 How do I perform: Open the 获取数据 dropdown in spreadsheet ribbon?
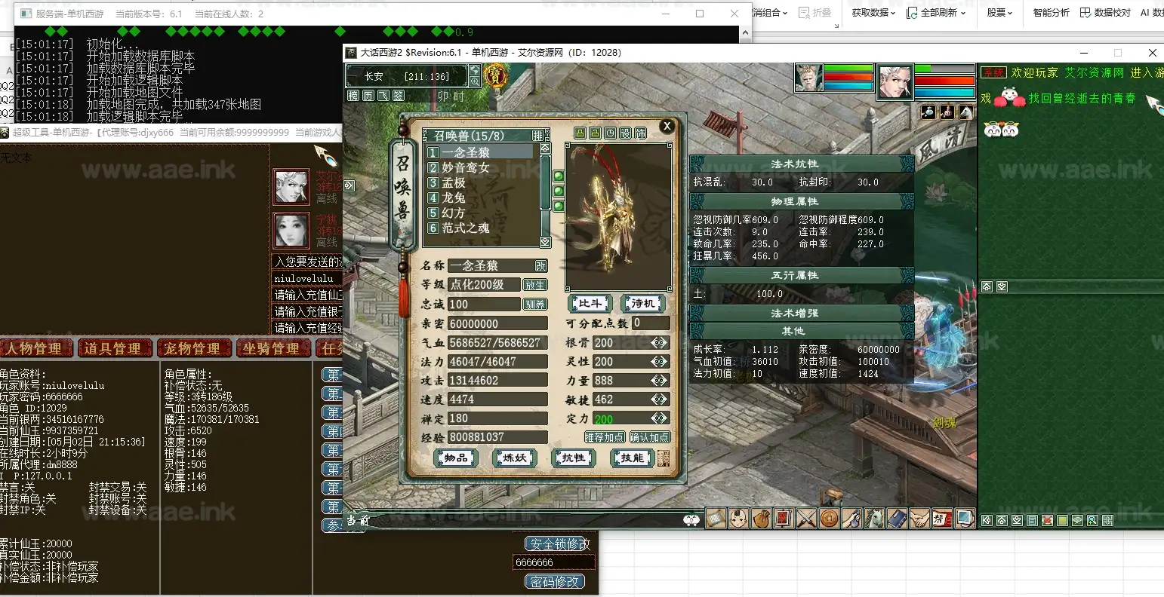[x=873, y=13]
